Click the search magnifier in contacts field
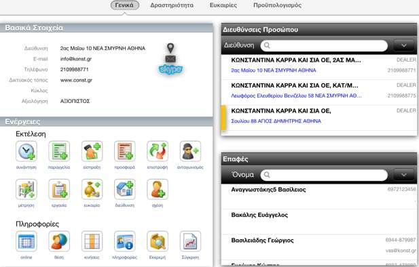 coord(267,175)
